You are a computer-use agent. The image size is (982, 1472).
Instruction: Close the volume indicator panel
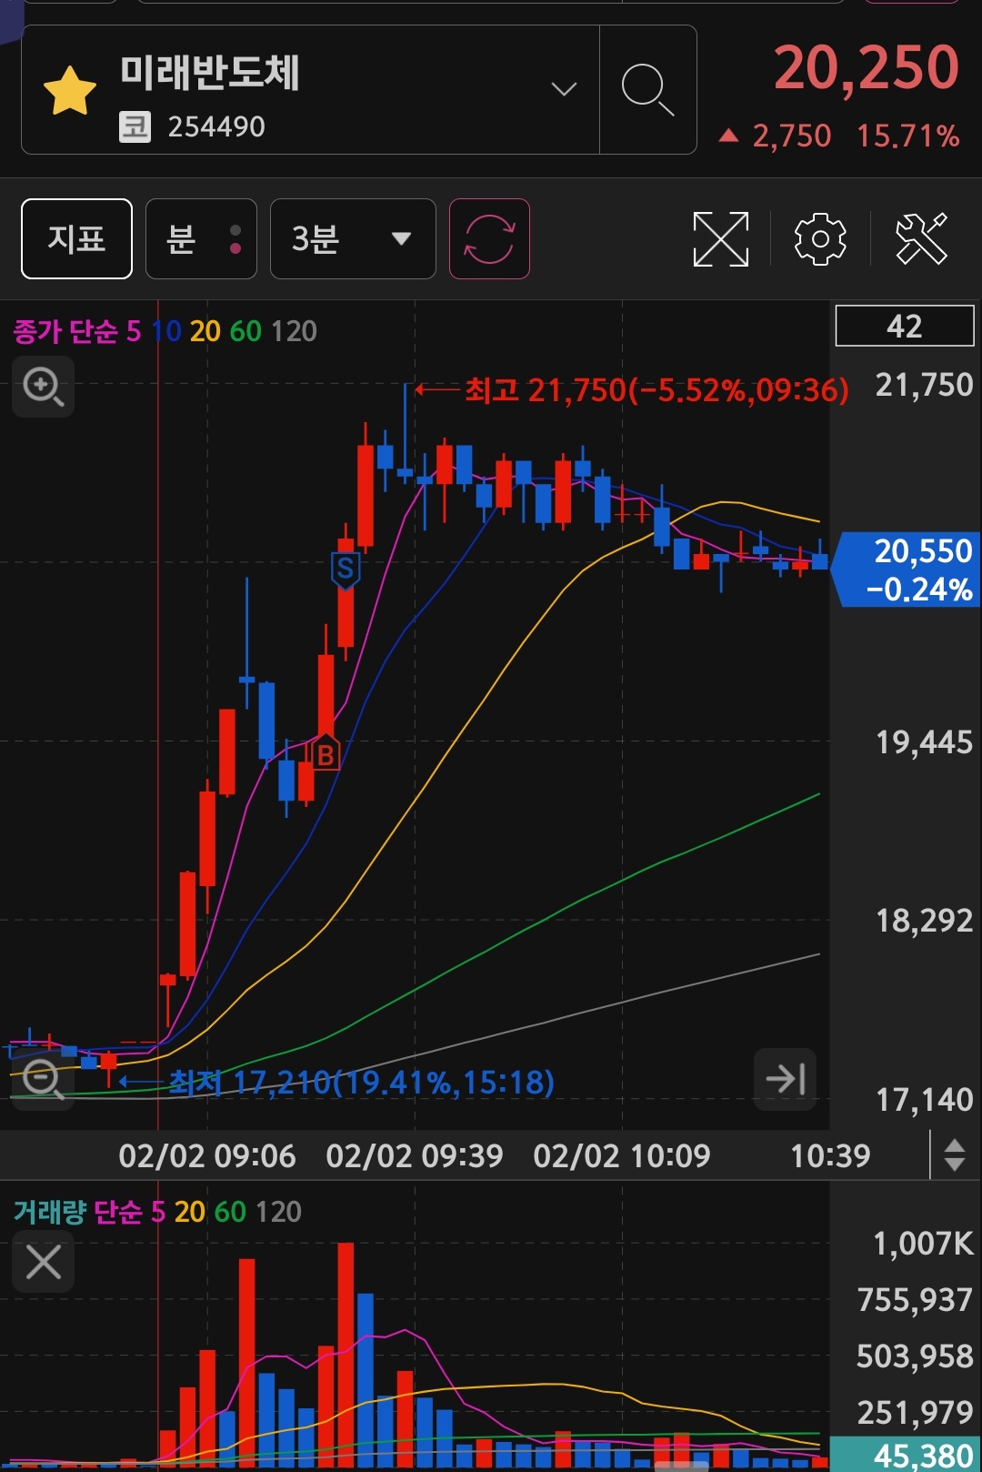43,1263
